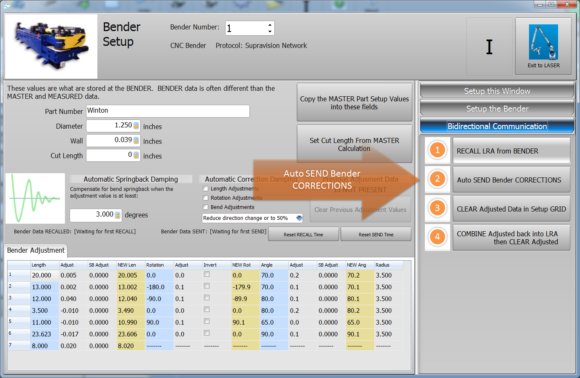Enable Rotation Adjustments checkbox
This screenshot has width=580, height=378.
[206, 198]
